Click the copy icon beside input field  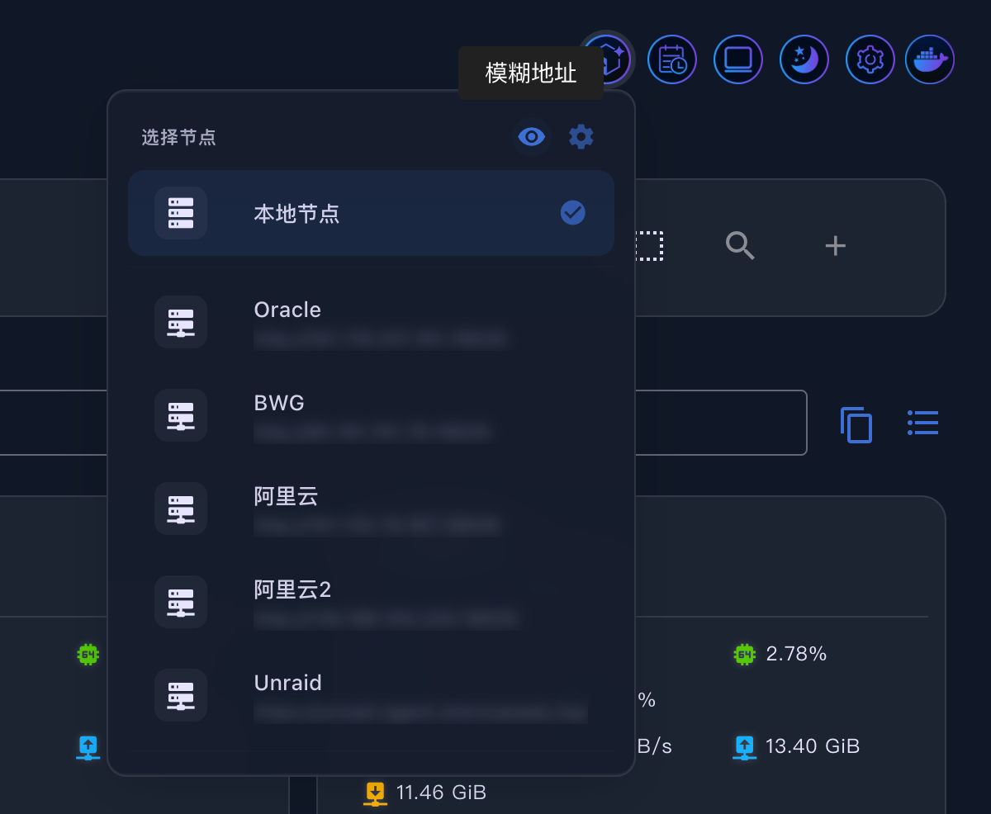pos(856,424)
